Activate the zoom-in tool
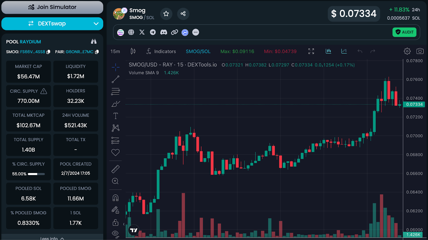 [116, 181]
